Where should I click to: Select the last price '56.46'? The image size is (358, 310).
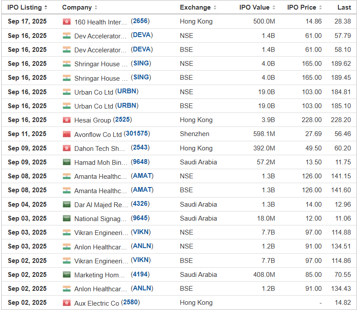(343, 134)
